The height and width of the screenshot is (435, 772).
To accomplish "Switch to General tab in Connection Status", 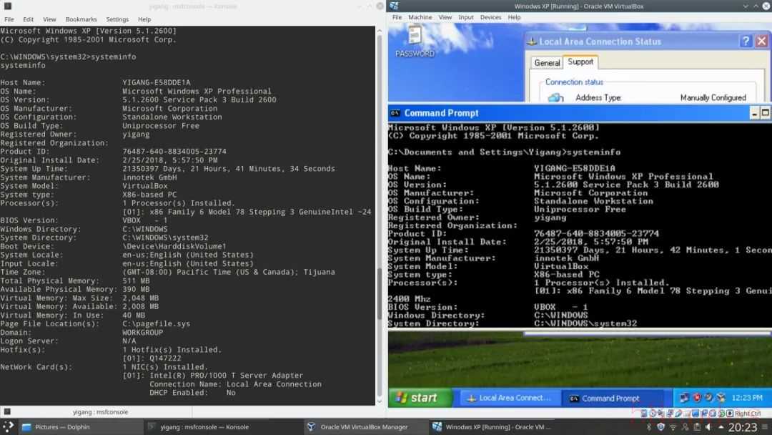I will coord(547,62).
